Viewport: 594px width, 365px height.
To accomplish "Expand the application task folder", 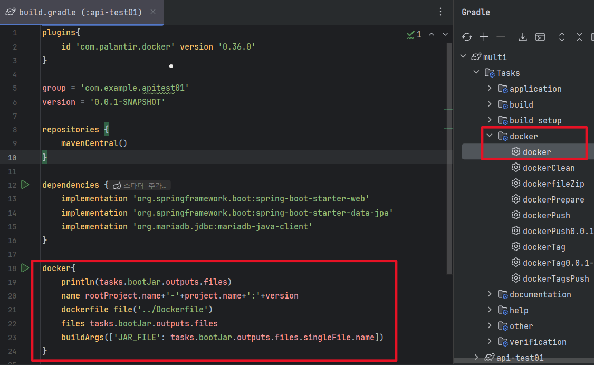I will [490, 88].
